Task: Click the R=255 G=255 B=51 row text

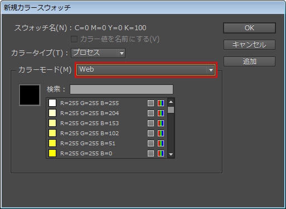Action: pos(88,144)
